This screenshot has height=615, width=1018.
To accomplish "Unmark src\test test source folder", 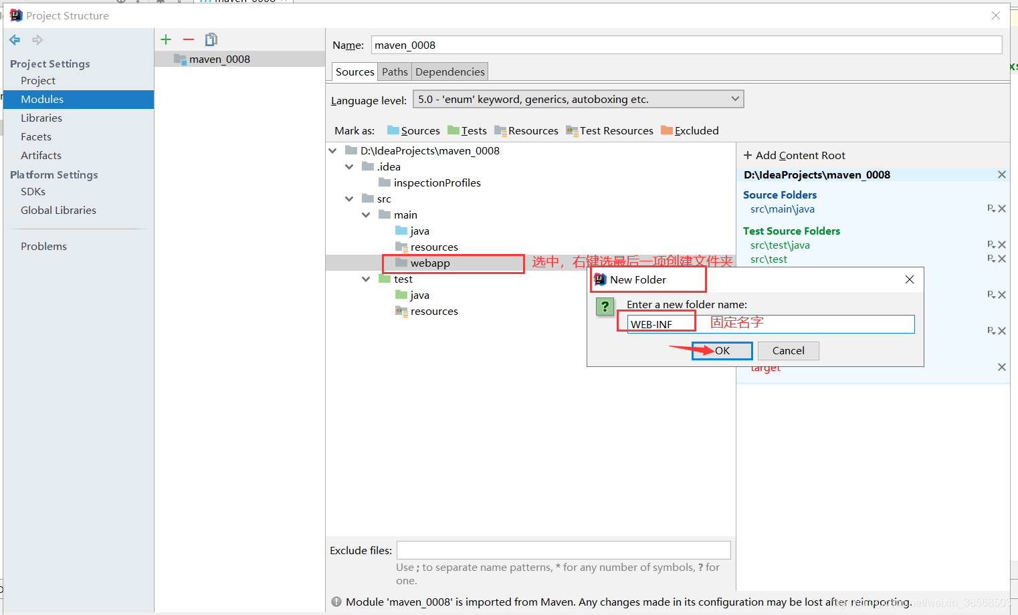I will coord(1002,259).
